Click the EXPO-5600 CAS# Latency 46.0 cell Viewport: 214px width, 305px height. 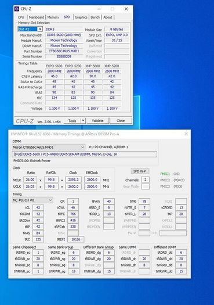click(54, 76)
